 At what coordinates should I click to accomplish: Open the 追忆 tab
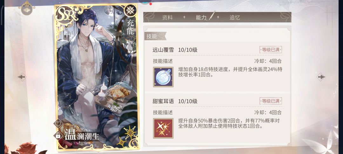pyautogui.click(x=235, y=18)
